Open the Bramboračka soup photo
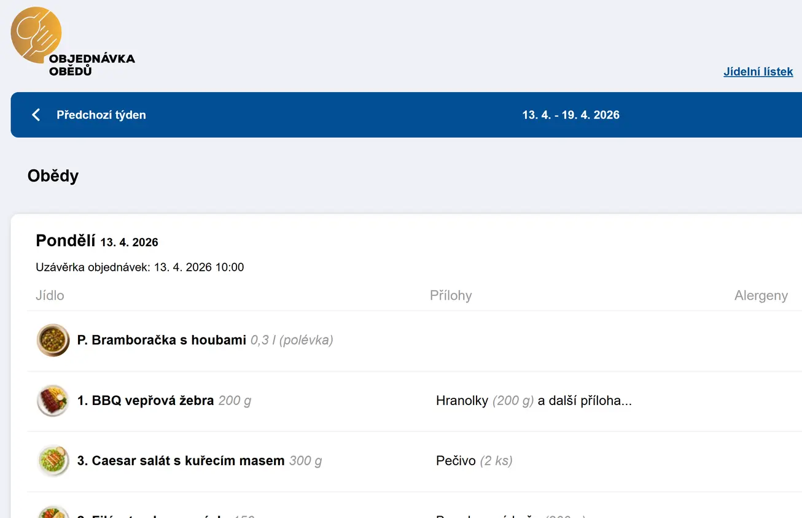Image resolution: width=802 pixels, height=518 pixels. [x=53, y=340]
